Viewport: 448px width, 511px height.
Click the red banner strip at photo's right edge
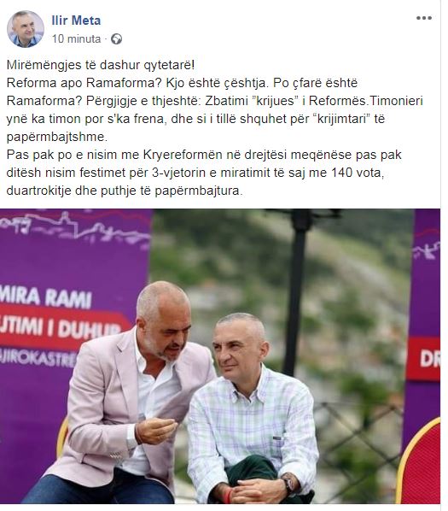[x=423, y=359]
